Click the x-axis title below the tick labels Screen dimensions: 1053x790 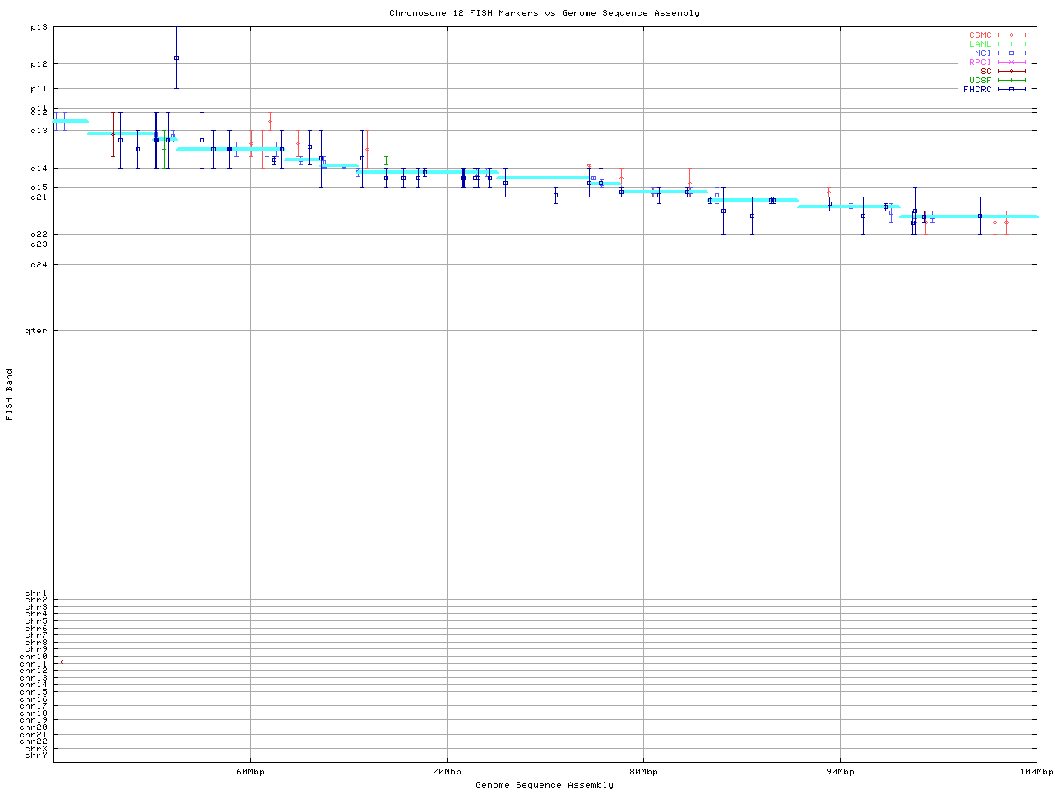[x=545, y=785]
